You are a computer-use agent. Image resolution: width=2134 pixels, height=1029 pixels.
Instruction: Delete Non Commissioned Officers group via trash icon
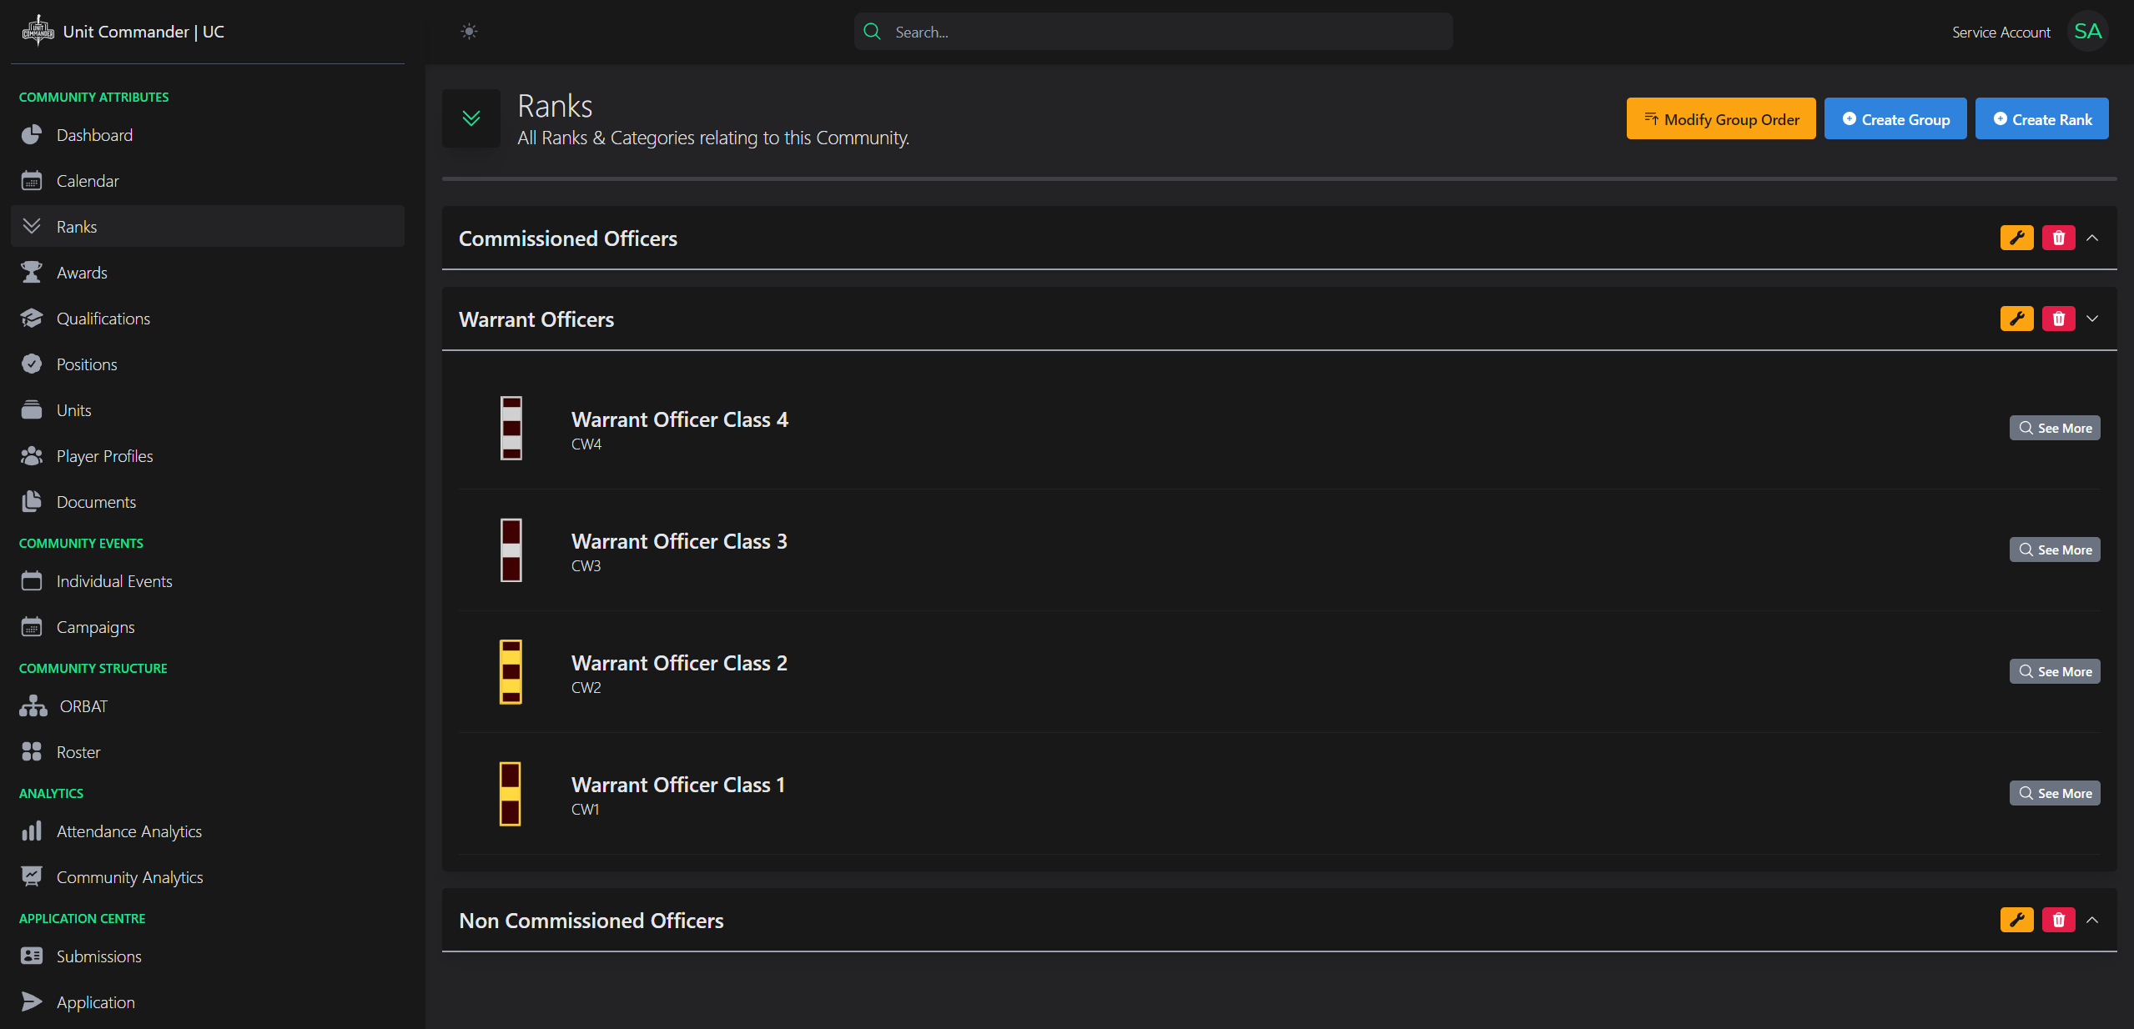point(2058,920)
